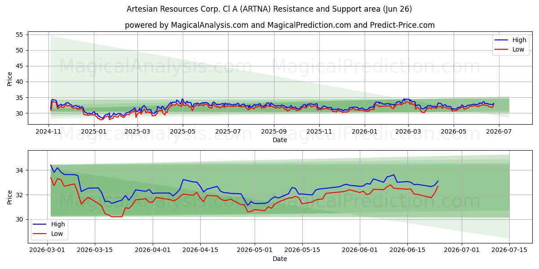Click the '2025-09' date tick label
This screenshot has width=539, height=269.
[274, 131]
